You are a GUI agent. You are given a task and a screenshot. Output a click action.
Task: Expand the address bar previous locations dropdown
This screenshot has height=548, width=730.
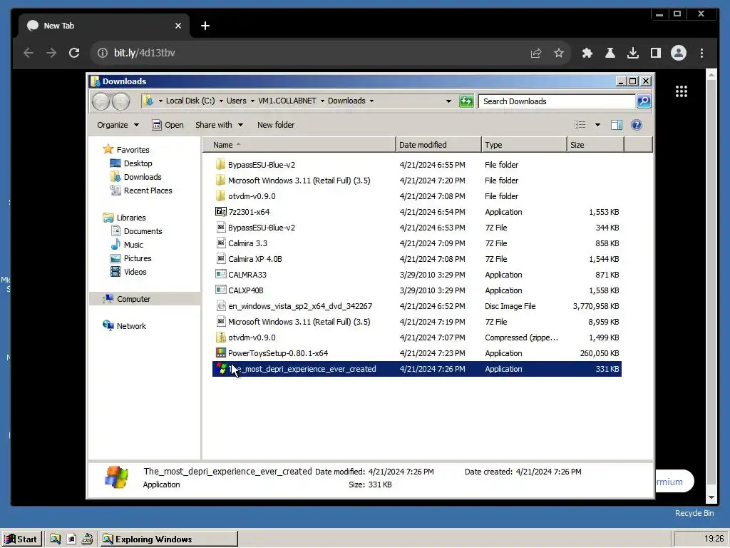click(448, 101)
